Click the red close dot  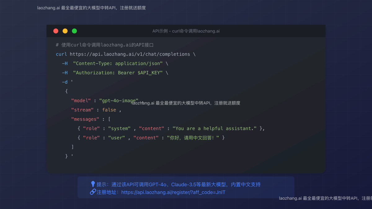click(56, 31)
